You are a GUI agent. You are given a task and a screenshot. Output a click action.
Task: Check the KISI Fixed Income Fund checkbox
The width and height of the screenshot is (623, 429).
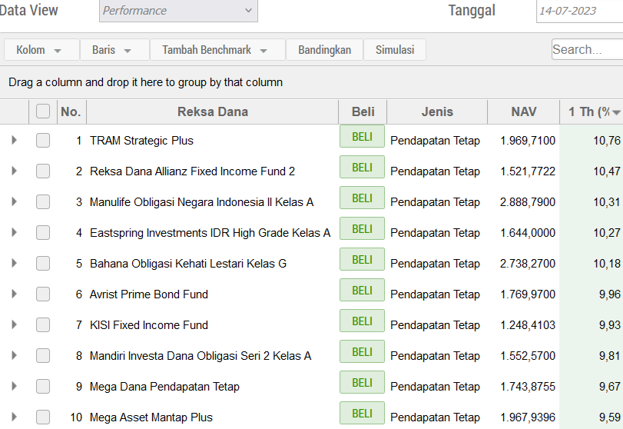tap(43, 325)
